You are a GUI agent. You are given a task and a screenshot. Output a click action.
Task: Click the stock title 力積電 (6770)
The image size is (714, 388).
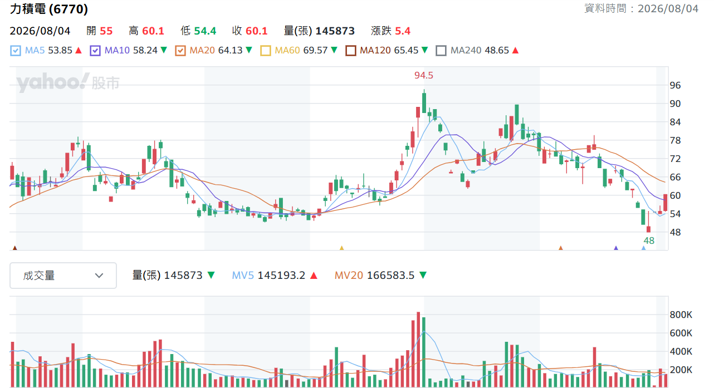click(49, 9)
